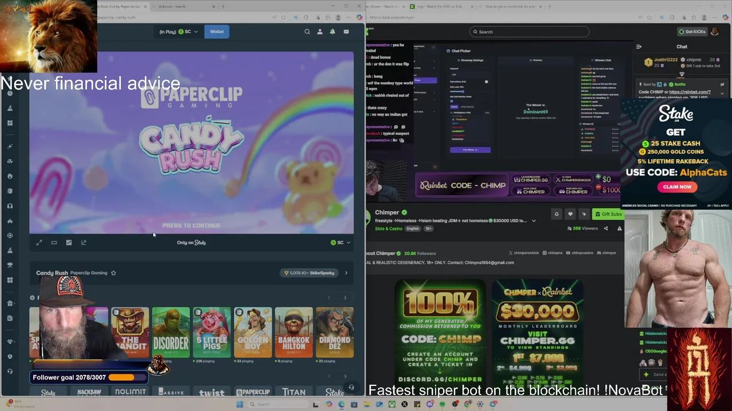Image resolution: width=732 pixels, height=411 pixels.
Task: Toggle theatre mode below Candy Rush game
Action: 54,243
